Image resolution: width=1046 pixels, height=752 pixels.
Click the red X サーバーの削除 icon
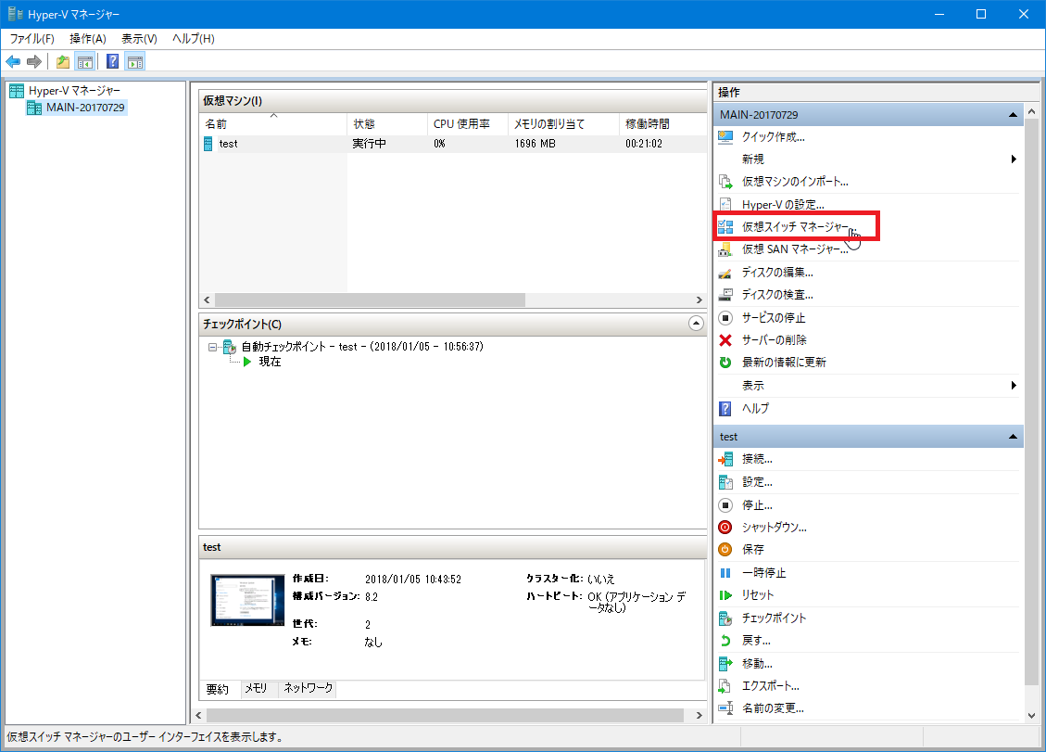(725, 340)
